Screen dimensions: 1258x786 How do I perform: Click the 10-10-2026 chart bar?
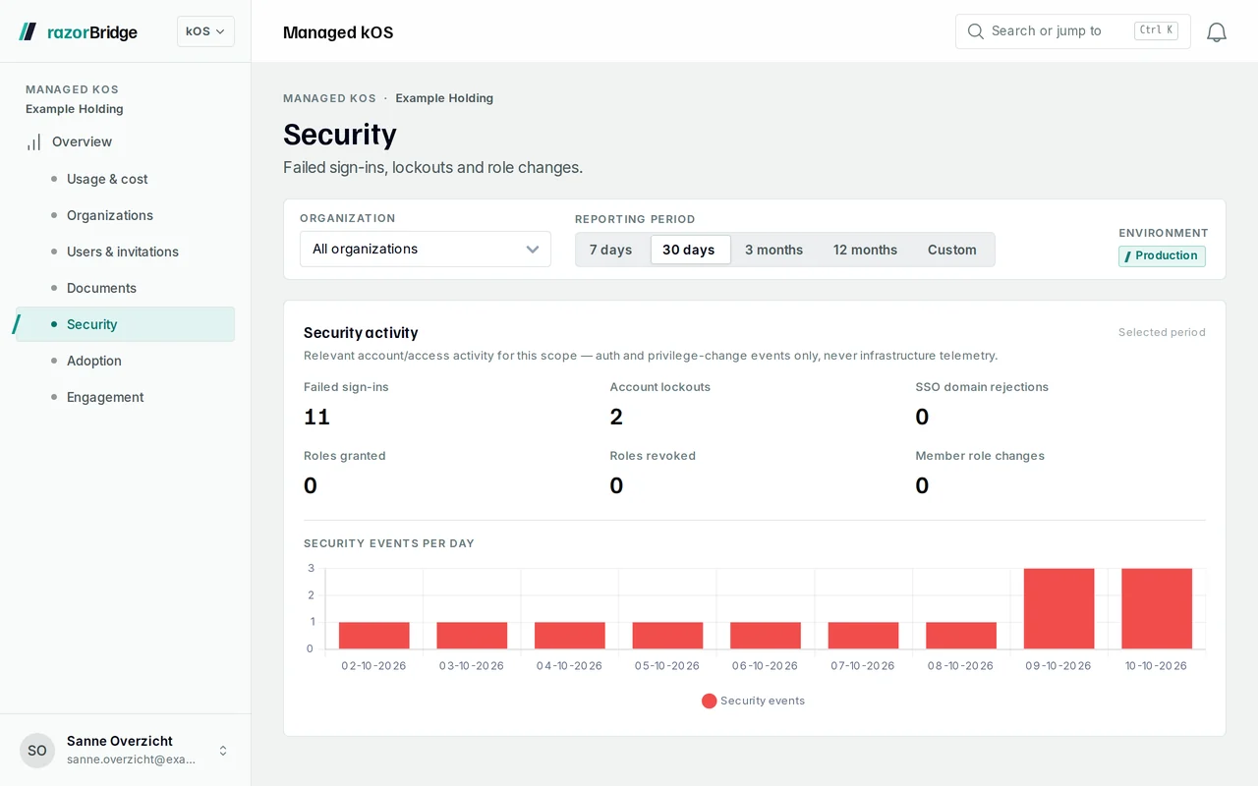click(x=1157, y=608)
